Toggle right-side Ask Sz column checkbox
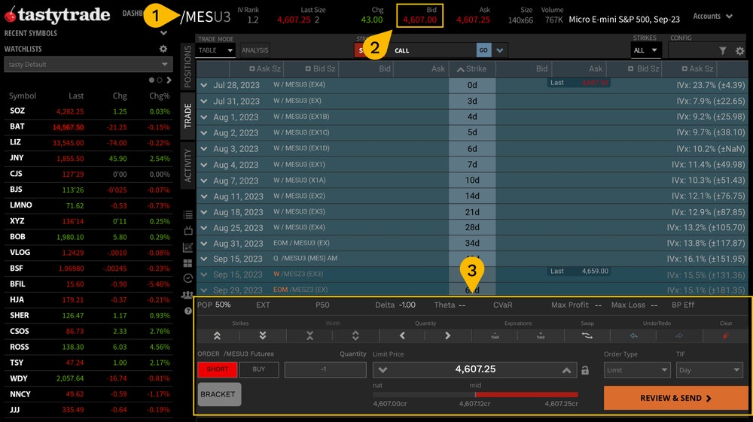This screenshot has height=422, width=753. 684,69
